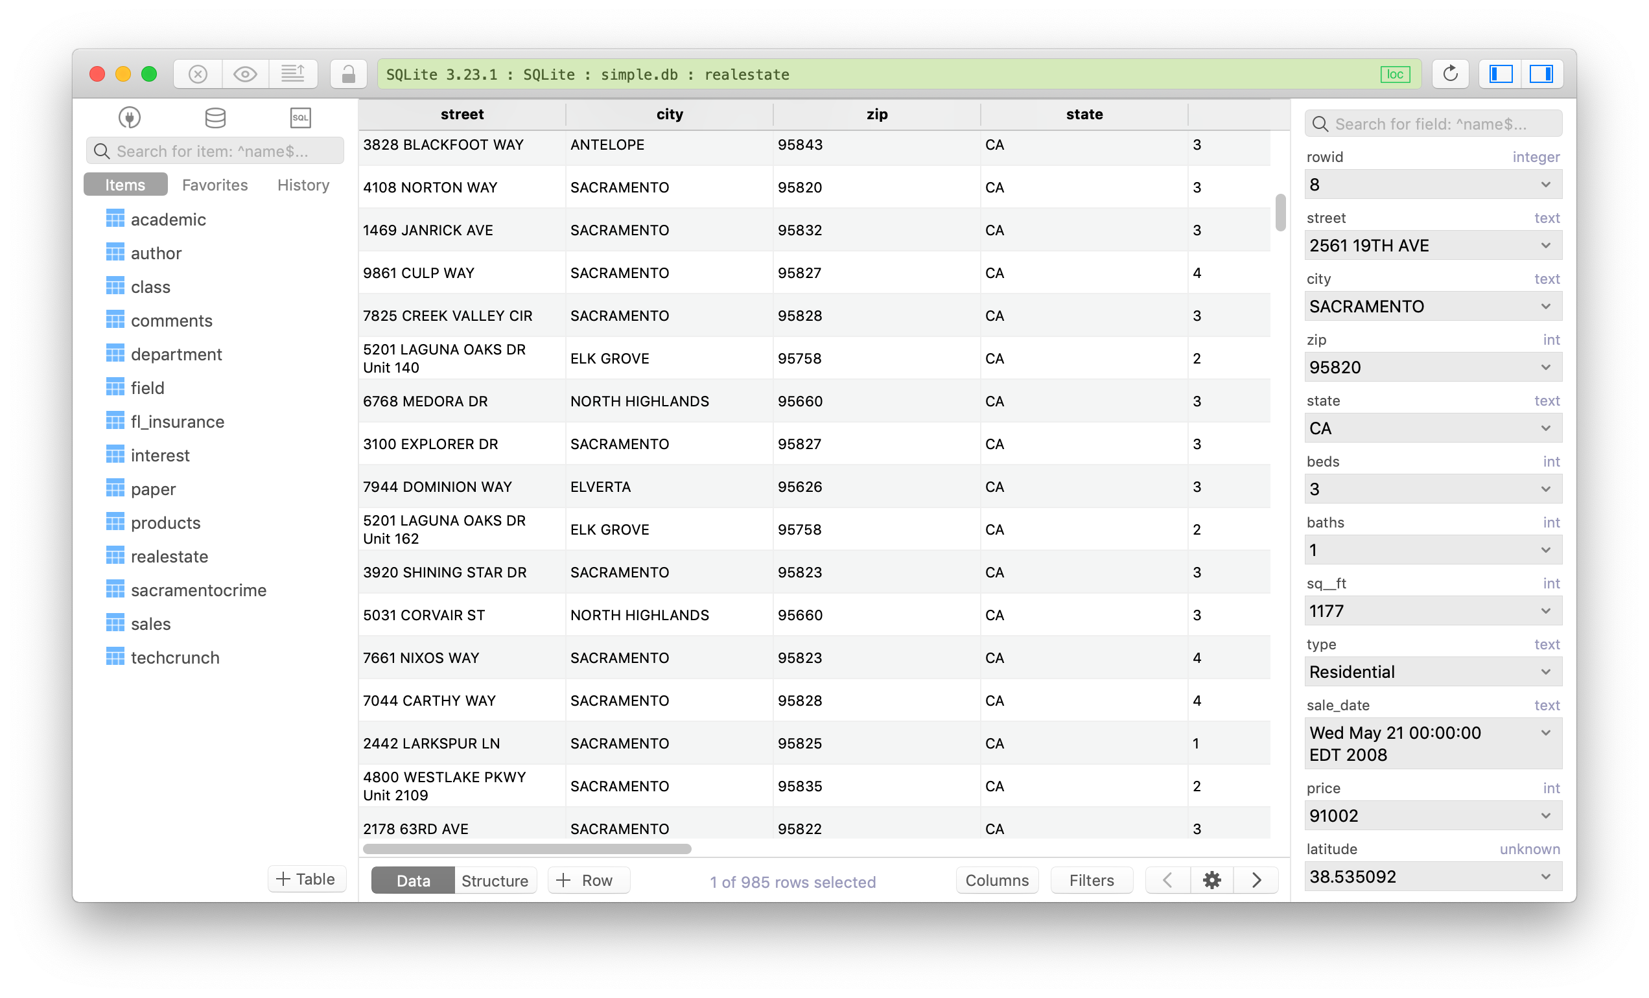Screen dimensions: 1649x998
Task: Click the lock icon in toolbar
Action: 348,74
